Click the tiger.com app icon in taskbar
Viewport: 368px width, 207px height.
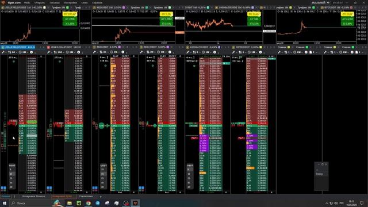coord(136,203)
